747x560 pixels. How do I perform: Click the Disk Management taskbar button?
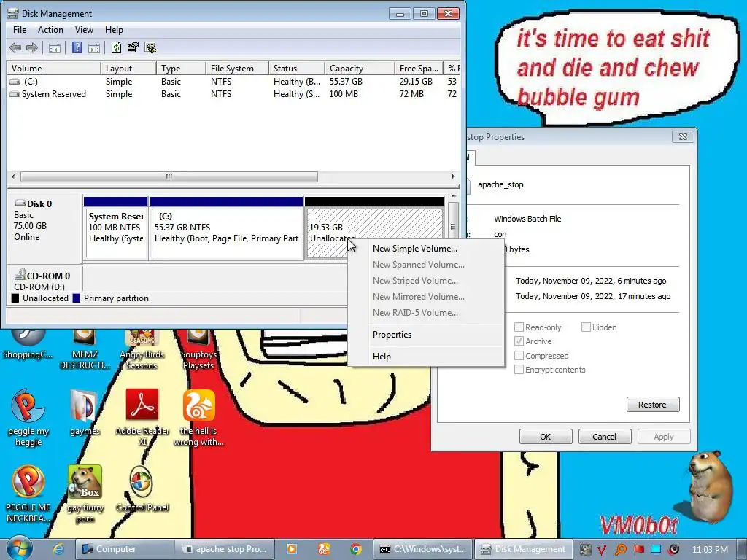point(523,549)
